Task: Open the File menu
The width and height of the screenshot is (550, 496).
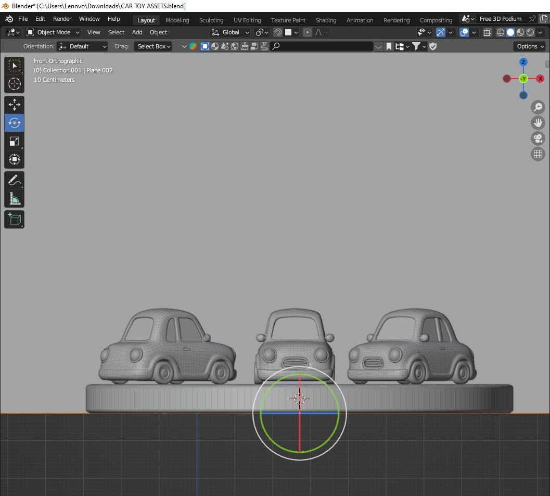Action: [x=23, y=19]
